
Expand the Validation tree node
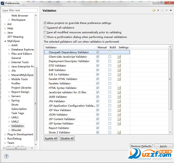pos(9,126)
